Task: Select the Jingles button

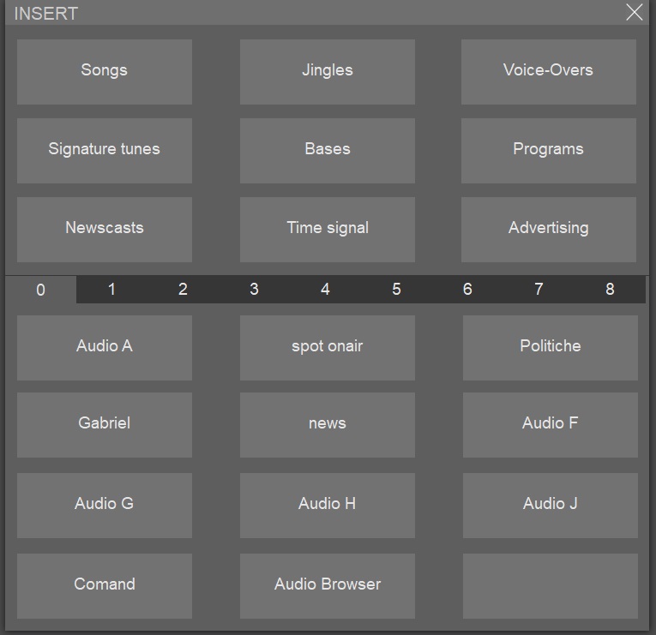Action: (x=328, y=71)
